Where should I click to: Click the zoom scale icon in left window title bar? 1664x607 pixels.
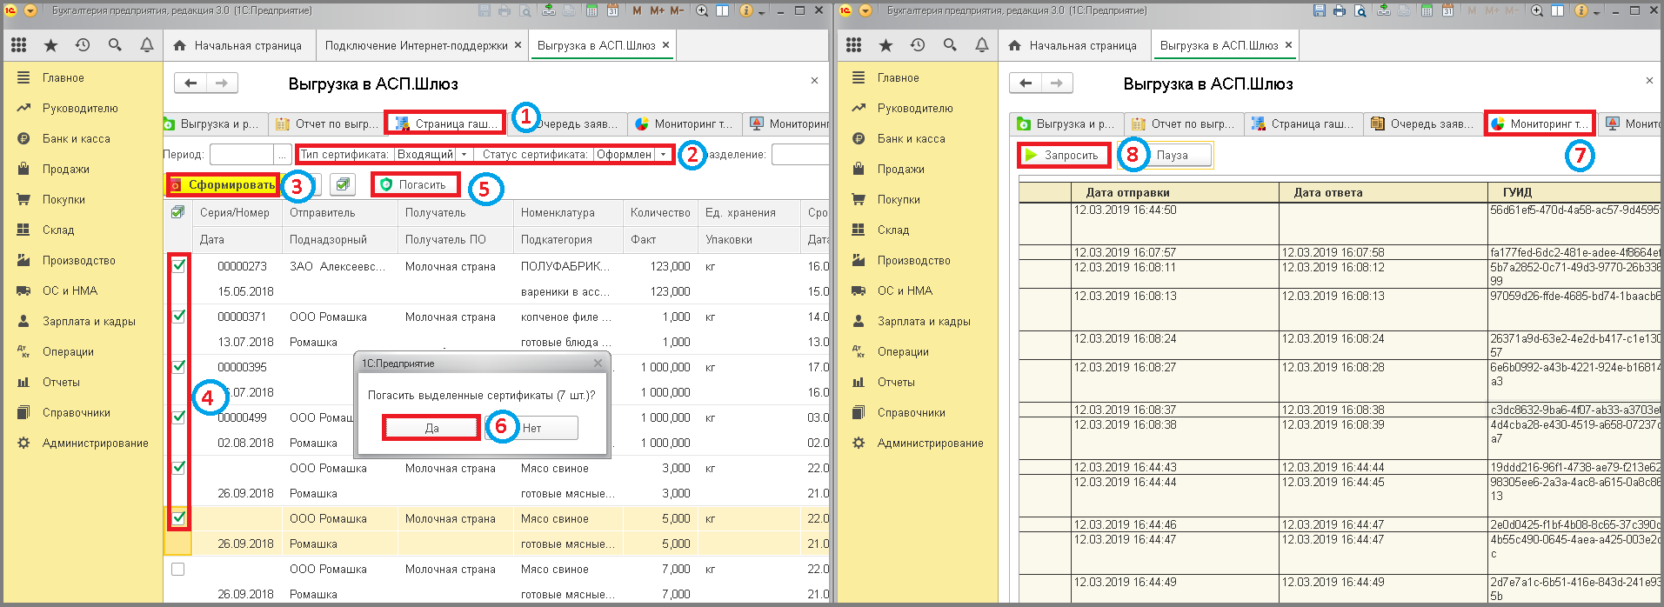click(x=702, y=10)
